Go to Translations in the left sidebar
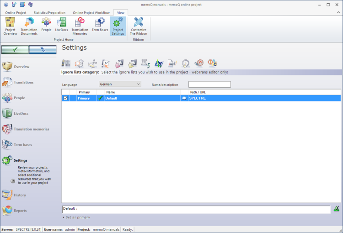 click(x=23, y=83)
